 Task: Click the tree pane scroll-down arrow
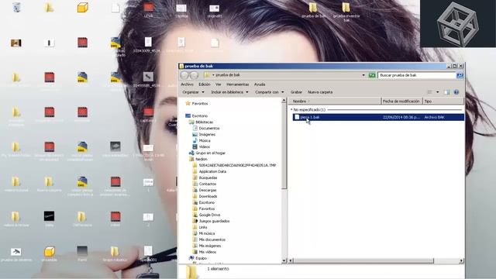click(x=284, y=260)
